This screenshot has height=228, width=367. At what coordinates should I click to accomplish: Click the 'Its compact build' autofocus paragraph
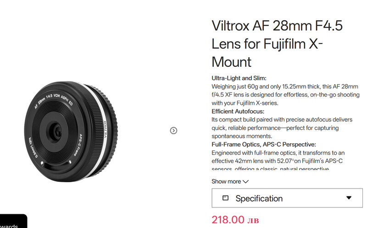click(x=282, y=128)
